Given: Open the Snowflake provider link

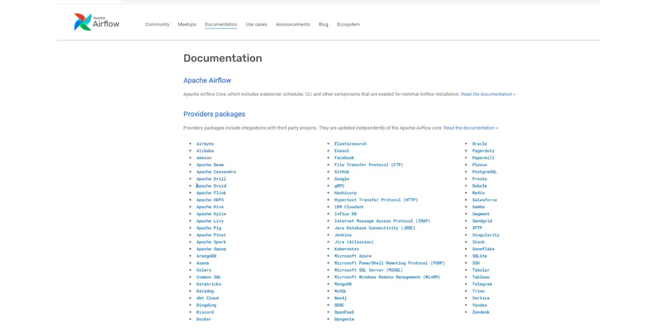Looking at the screenshot, I should (x=483, y=249).
